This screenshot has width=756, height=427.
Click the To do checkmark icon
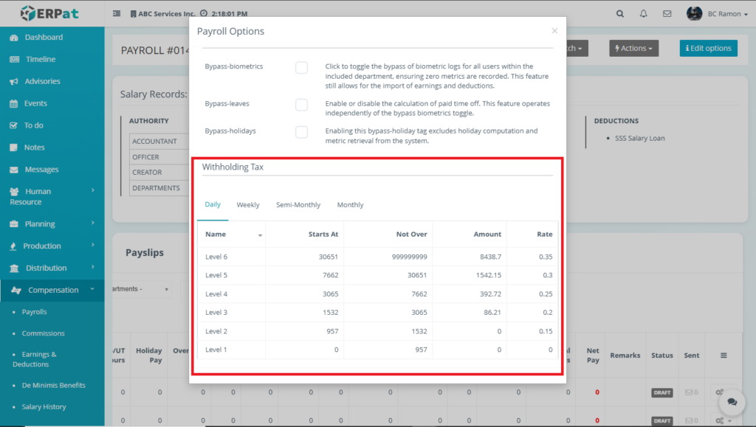coord(13,125)
